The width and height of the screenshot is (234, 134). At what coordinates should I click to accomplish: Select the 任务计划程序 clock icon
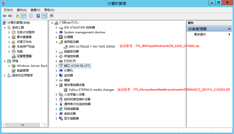(14, 32)
